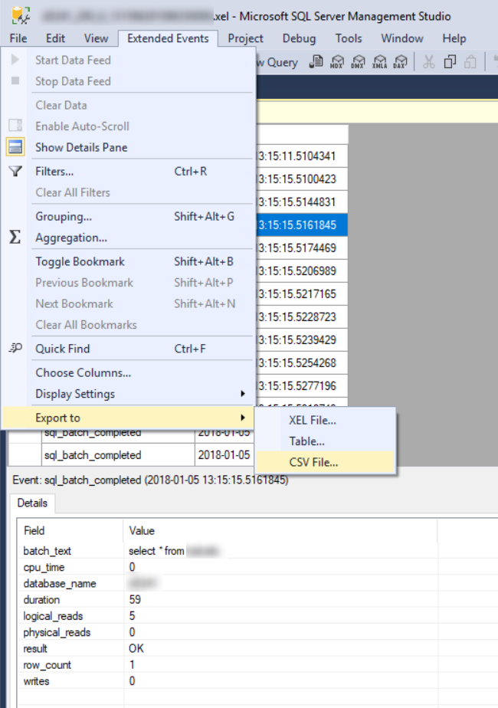The image size is (498, 708).
Task: Choose Clear All Filters
Action: 129,192
